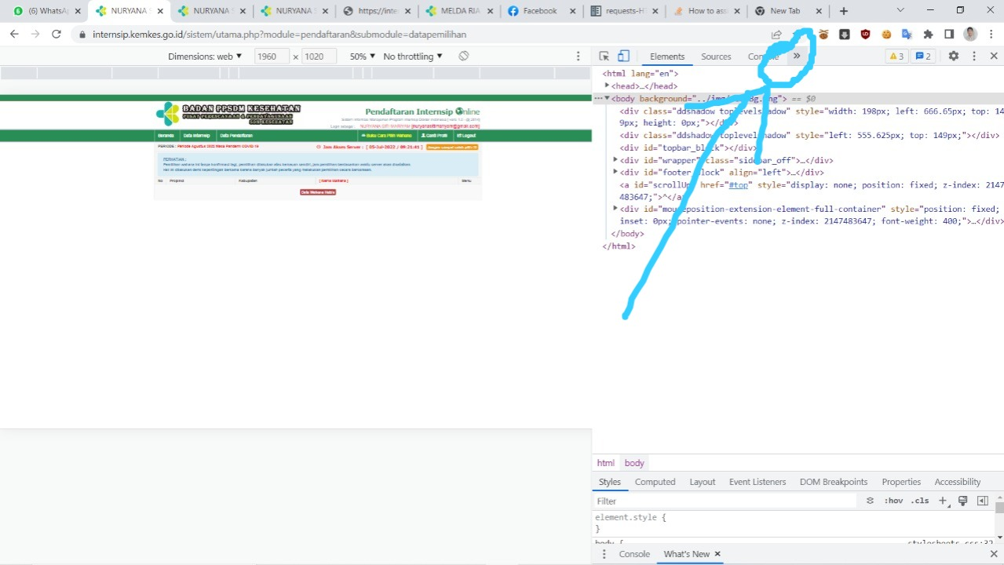Click the rendering emulation brush icon in Styles
Image resolution: width=1004 pixels, height=565 pixels.
pos(962,501)
